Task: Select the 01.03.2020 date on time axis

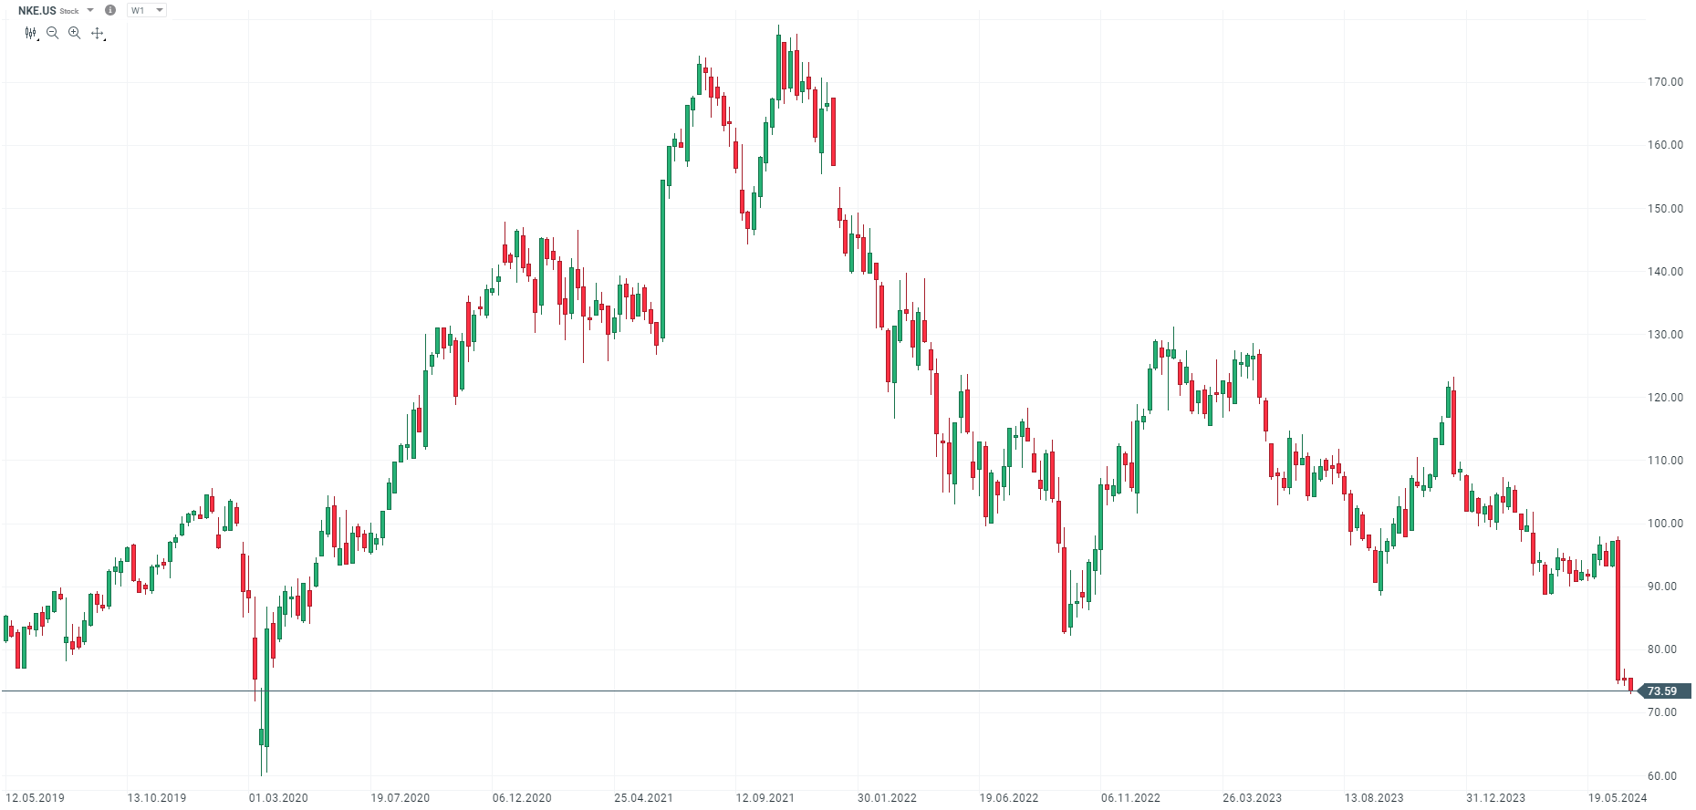Action: pos(278,798)
